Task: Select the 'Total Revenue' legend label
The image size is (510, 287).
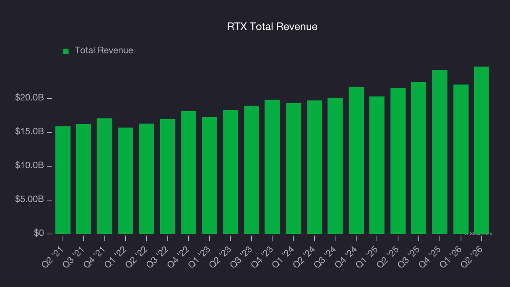Action: pyautogui.click(x=104, y=51)
